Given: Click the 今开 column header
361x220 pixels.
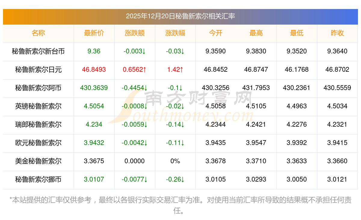Looking at the screenshot, I should 216,33.
